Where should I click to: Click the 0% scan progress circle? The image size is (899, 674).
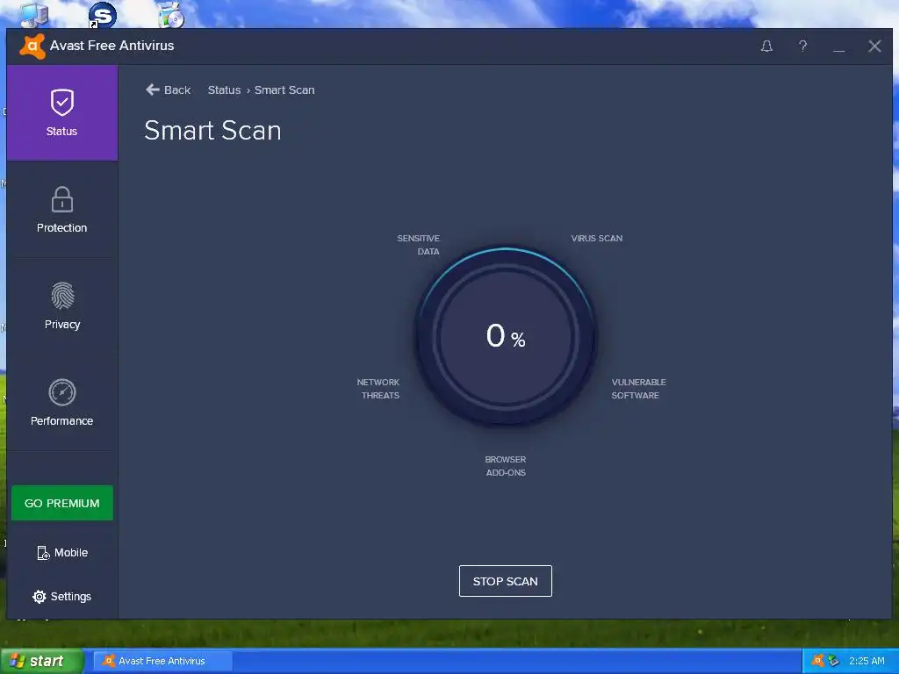(x=505, y=336)
